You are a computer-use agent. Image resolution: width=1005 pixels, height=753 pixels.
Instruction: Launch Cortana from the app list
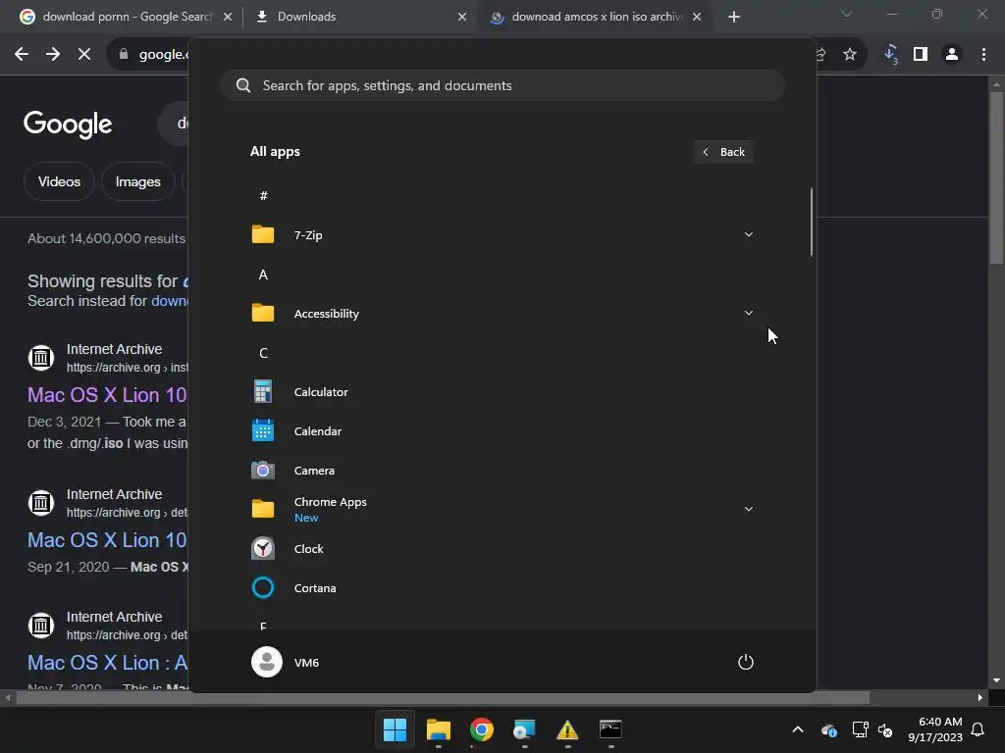[x=263, y=588]
